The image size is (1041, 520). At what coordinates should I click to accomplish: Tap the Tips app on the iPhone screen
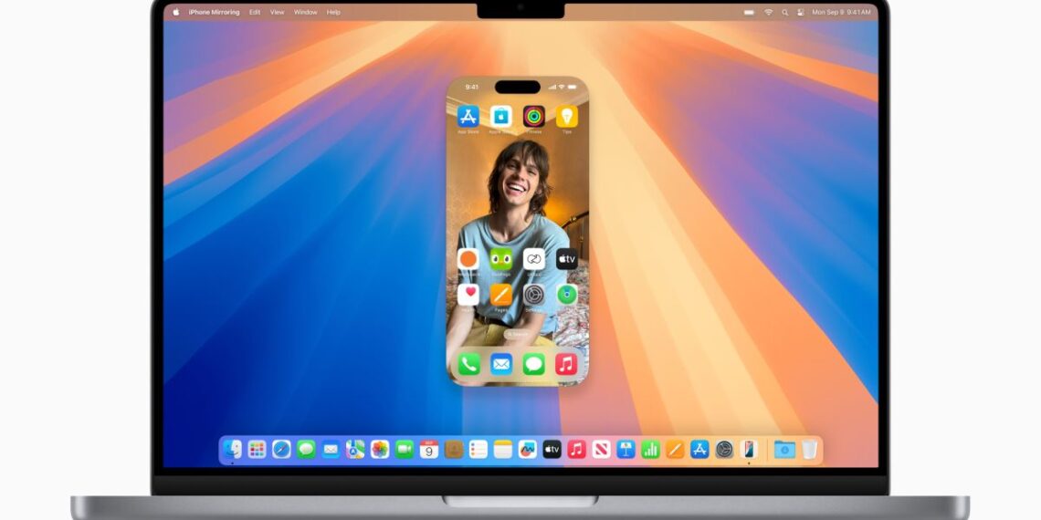tap(567, 117)
